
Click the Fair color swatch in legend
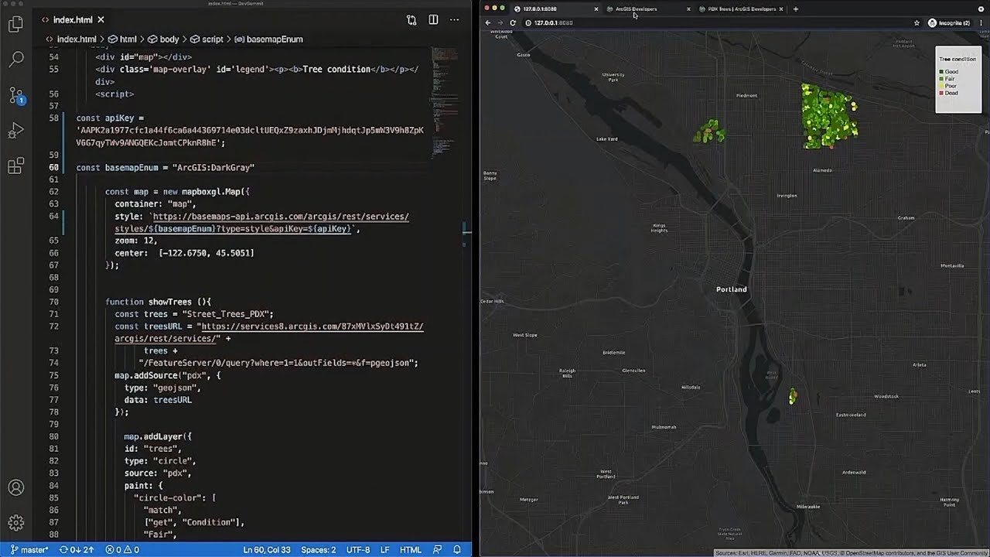click(x=941, y=79)
